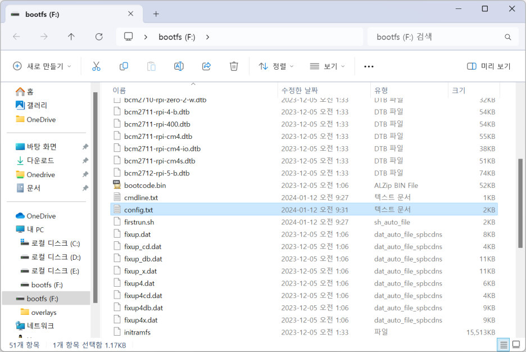Screen dimensions: 526x352
Task: Open the 보기 view dropdown
Action: 327,66
